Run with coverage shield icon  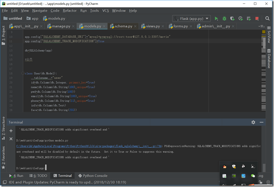coord(232,18)
